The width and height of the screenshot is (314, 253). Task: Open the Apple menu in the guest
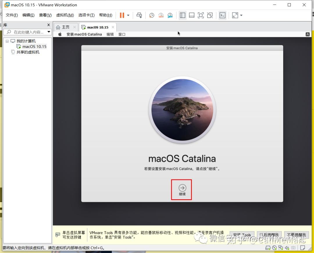click(60, 34)
